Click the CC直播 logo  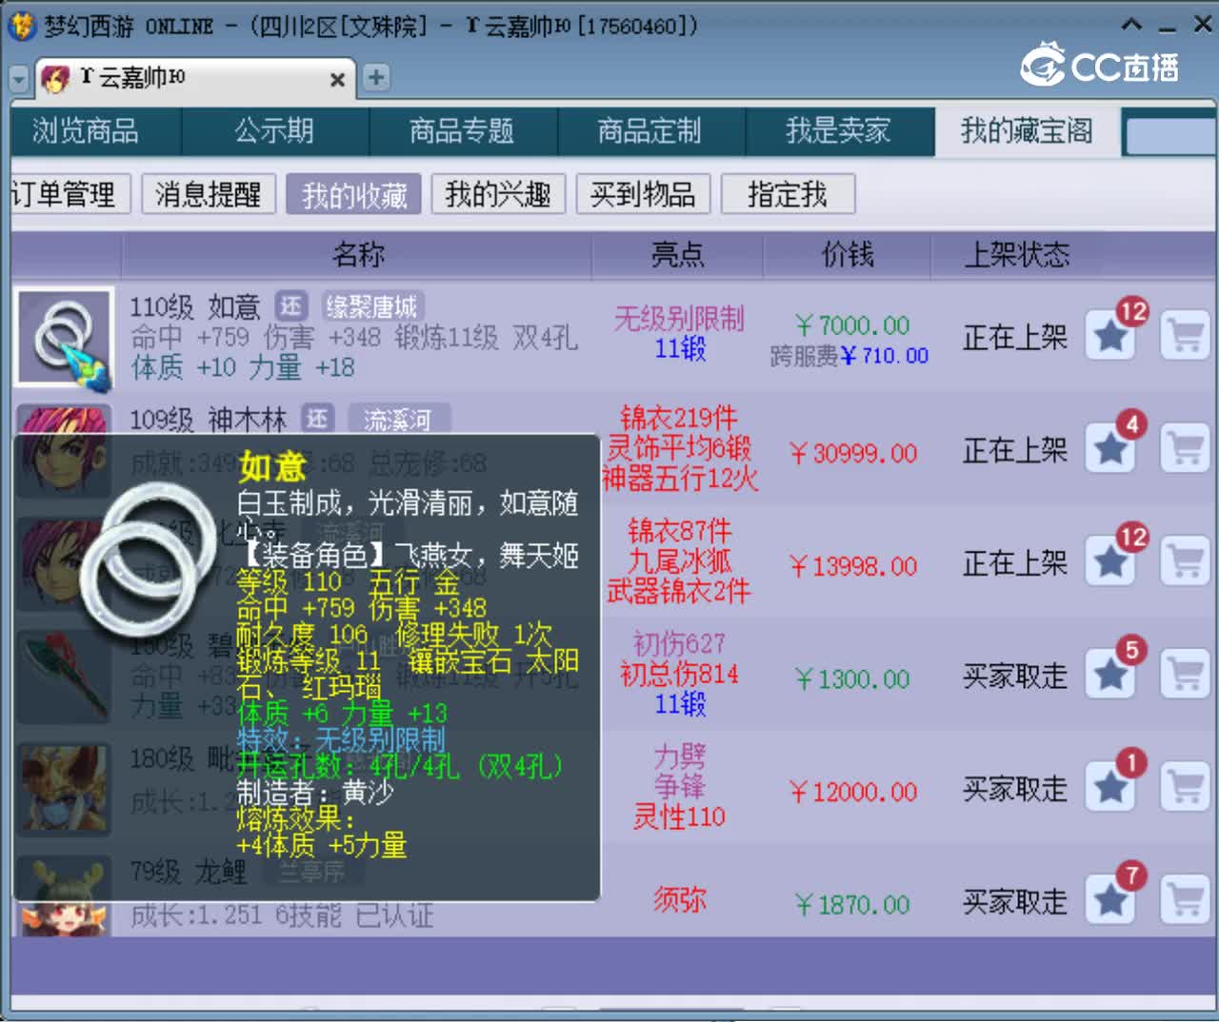coord(1099,65)
